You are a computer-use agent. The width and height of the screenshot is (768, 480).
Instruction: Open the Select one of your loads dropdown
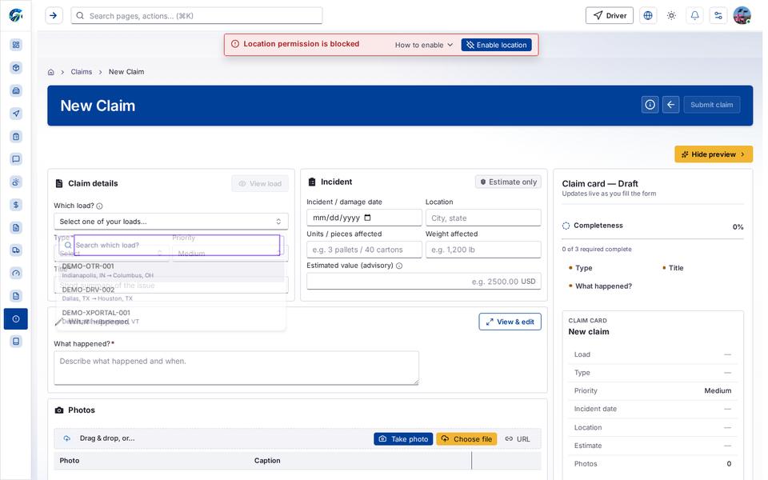pyautogui.click(x=171, y=222)
